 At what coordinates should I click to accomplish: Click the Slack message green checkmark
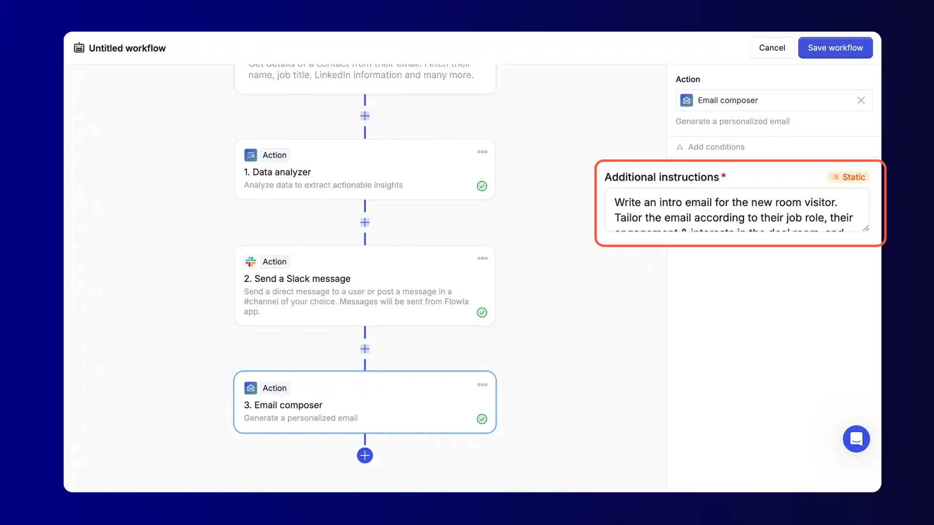point(482,313)
